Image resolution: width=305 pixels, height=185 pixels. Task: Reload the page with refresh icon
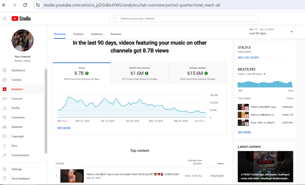25,5
